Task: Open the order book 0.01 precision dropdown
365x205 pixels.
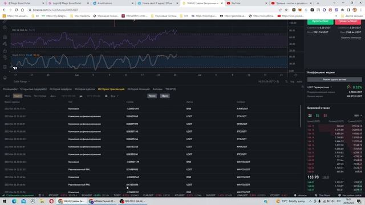Action: [358, 116]
